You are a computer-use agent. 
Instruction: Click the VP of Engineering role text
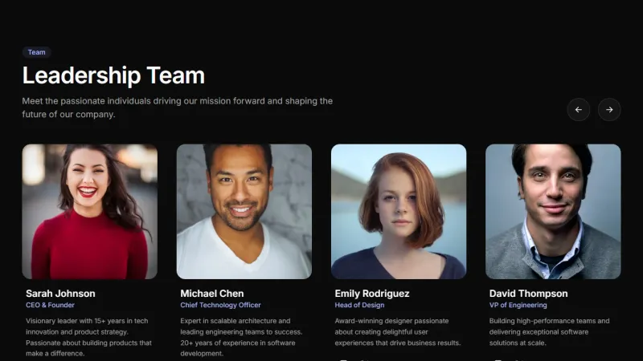[518, 305]
